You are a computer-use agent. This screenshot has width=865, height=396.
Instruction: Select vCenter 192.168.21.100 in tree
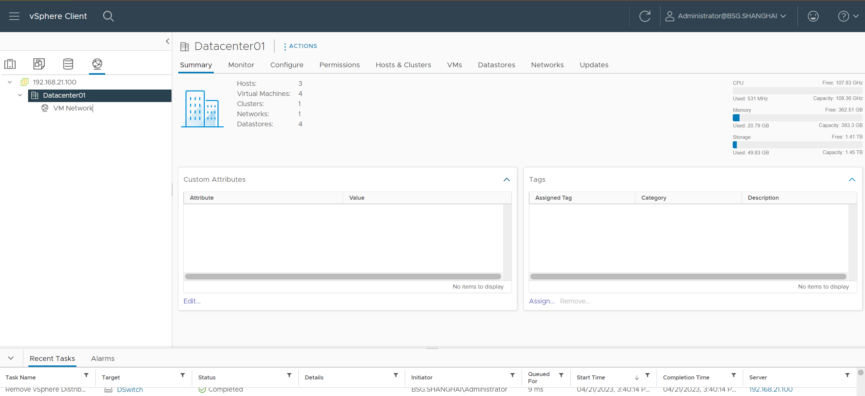coord(54,82)
